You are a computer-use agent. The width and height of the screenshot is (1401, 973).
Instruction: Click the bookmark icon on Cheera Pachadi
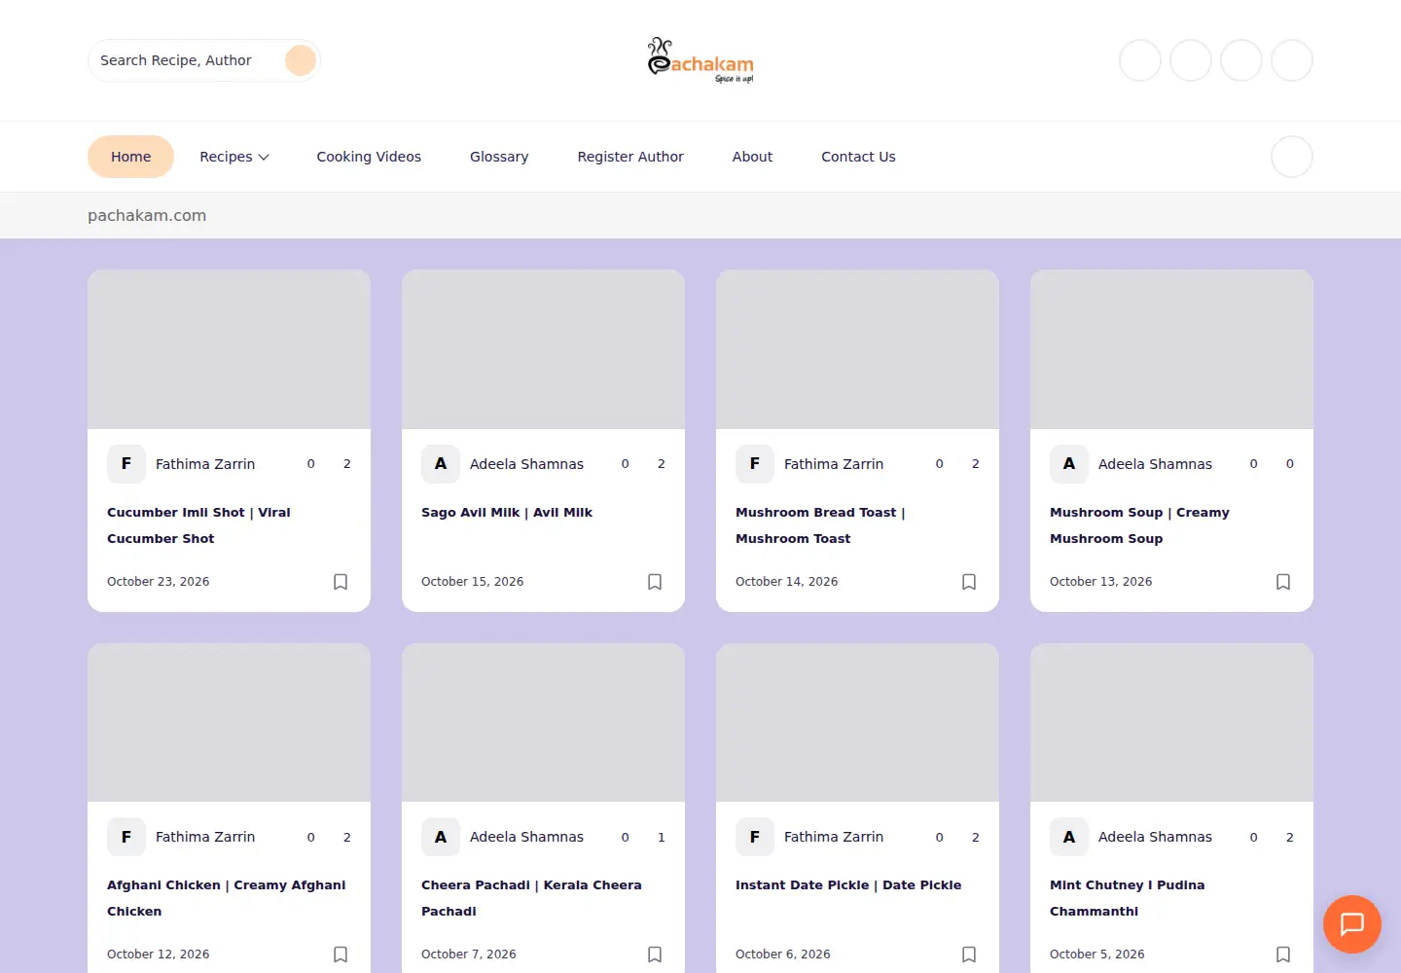655,955
